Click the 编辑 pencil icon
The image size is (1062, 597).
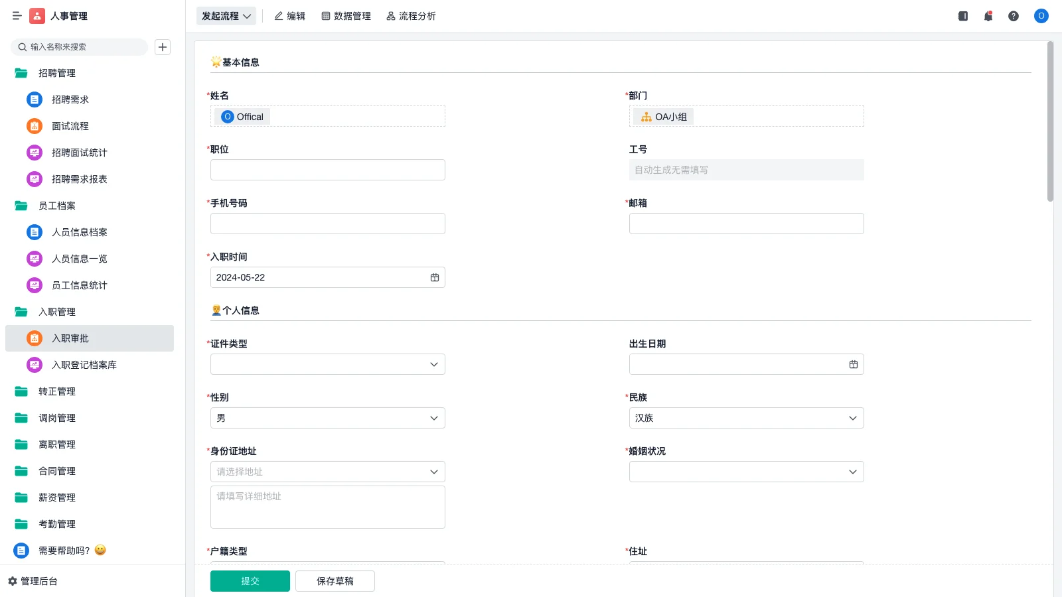pyautogui.click(x=278, y=16)
